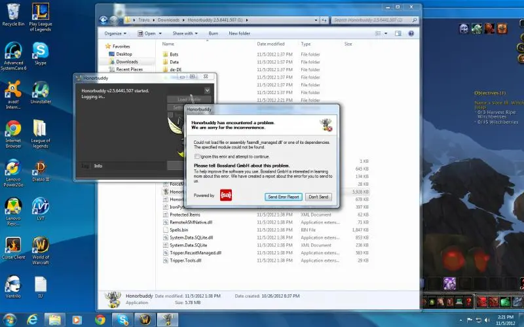The width and height of the screenshot is (524, 327).
Task: Click the taskbar clock showing 2:21 PM
Action: tap(505, 320)
